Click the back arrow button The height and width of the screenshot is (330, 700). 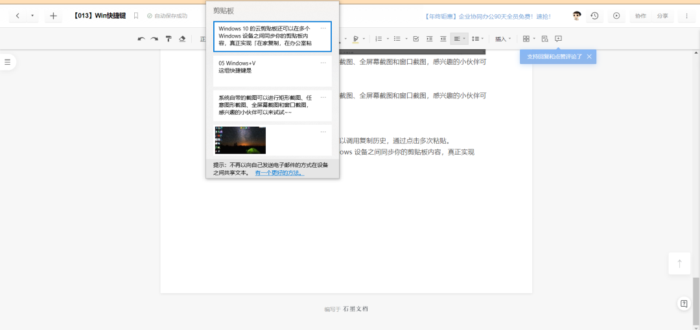17,16
